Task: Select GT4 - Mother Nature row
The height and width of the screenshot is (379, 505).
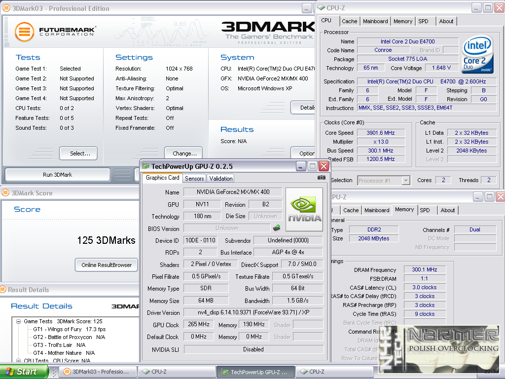Action: tap(64, 353)
